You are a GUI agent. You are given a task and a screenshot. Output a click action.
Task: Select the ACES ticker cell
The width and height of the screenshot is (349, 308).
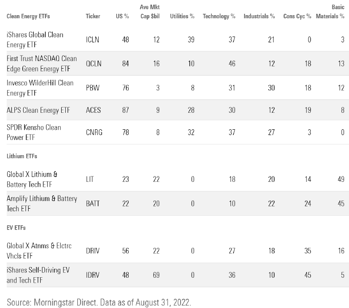[x=93, y=110]
